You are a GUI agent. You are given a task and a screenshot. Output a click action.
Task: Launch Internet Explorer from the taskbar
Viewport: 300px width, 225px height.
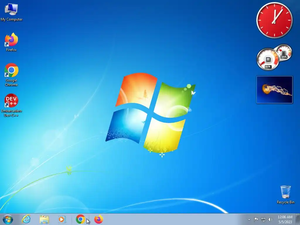[x=26, y=219]
